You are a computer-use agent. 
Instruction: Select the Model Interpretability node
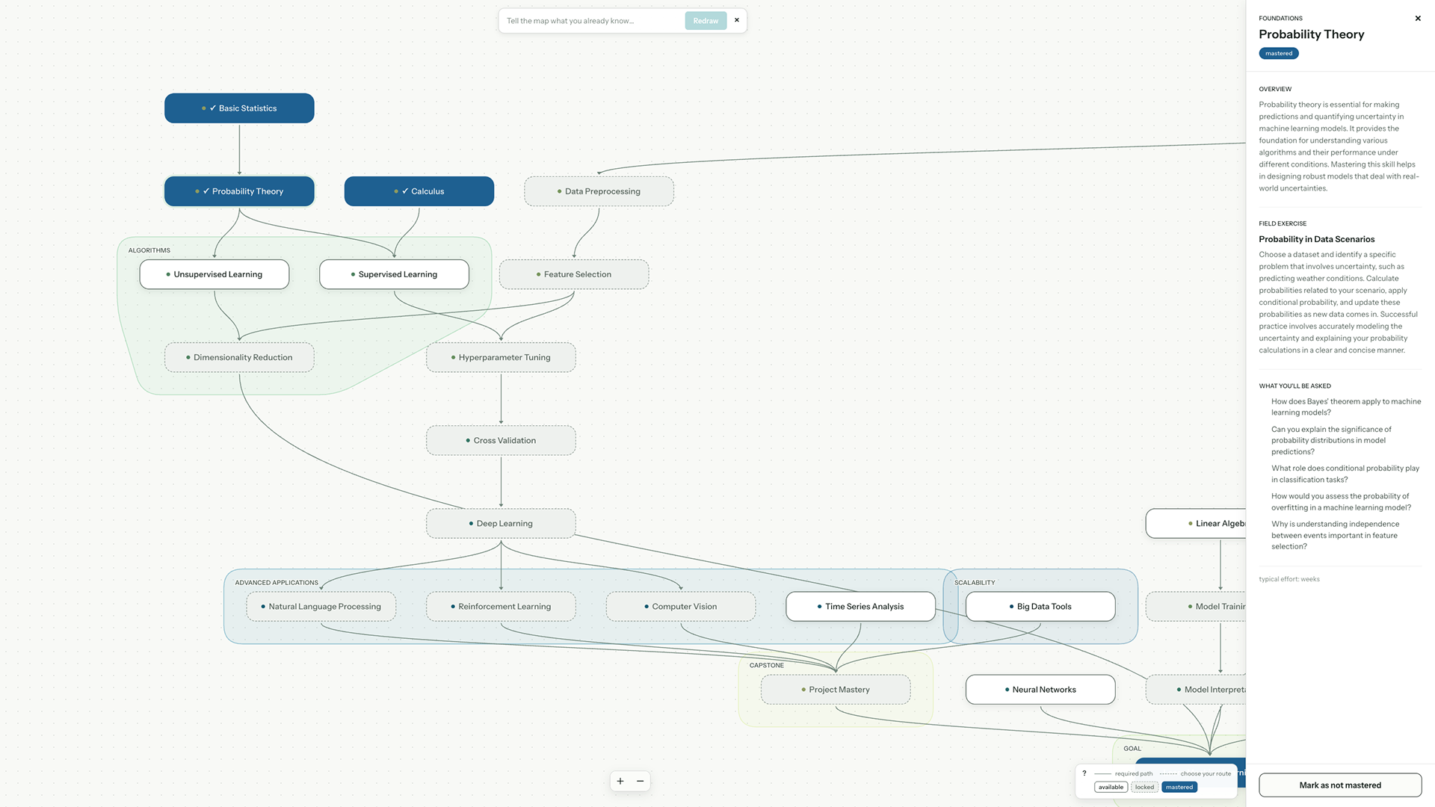[1196, 690]
